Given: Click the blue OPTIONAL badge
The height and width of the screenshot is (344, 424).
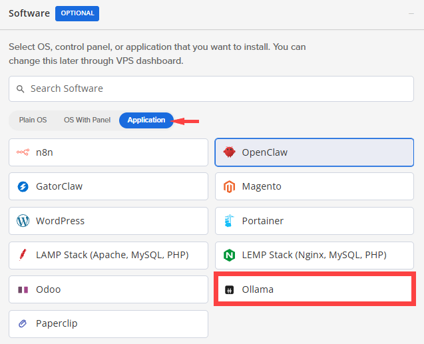Looking at the screenshot, I should (77, 13).
